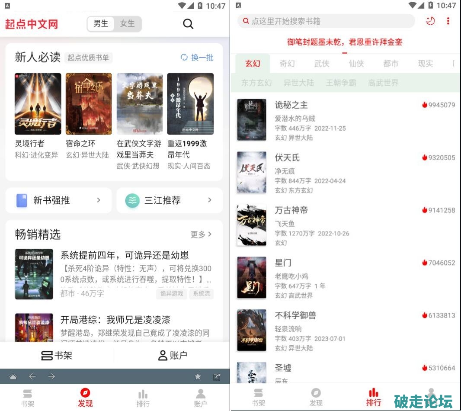This screenshot has height=411, width=461.
Task: Refresh list with 换一批
Action: (197, 58)
